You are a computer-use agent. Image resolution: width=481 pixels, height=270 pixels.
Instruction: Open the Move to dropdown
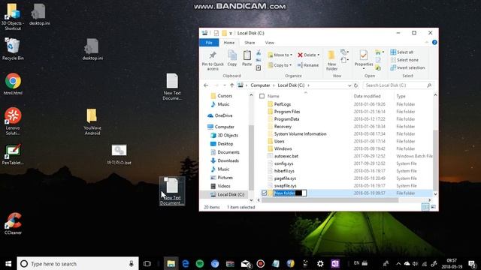point(280,55)
